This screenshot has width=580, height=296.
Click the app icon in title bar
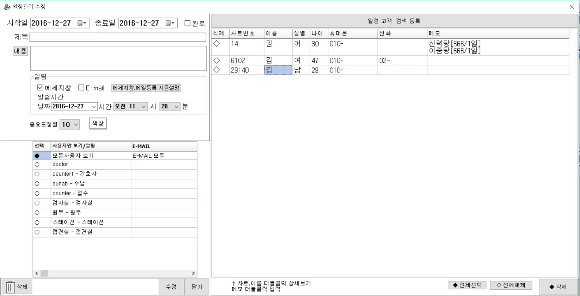point(7,7)
